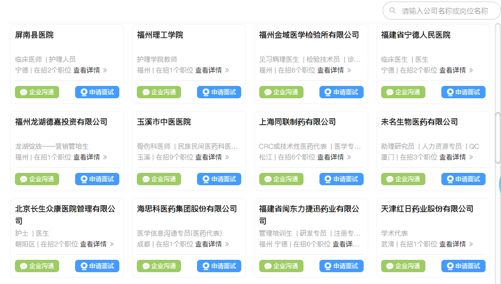Open the 福建省宁德人民医院 title

tap(416, 35)
